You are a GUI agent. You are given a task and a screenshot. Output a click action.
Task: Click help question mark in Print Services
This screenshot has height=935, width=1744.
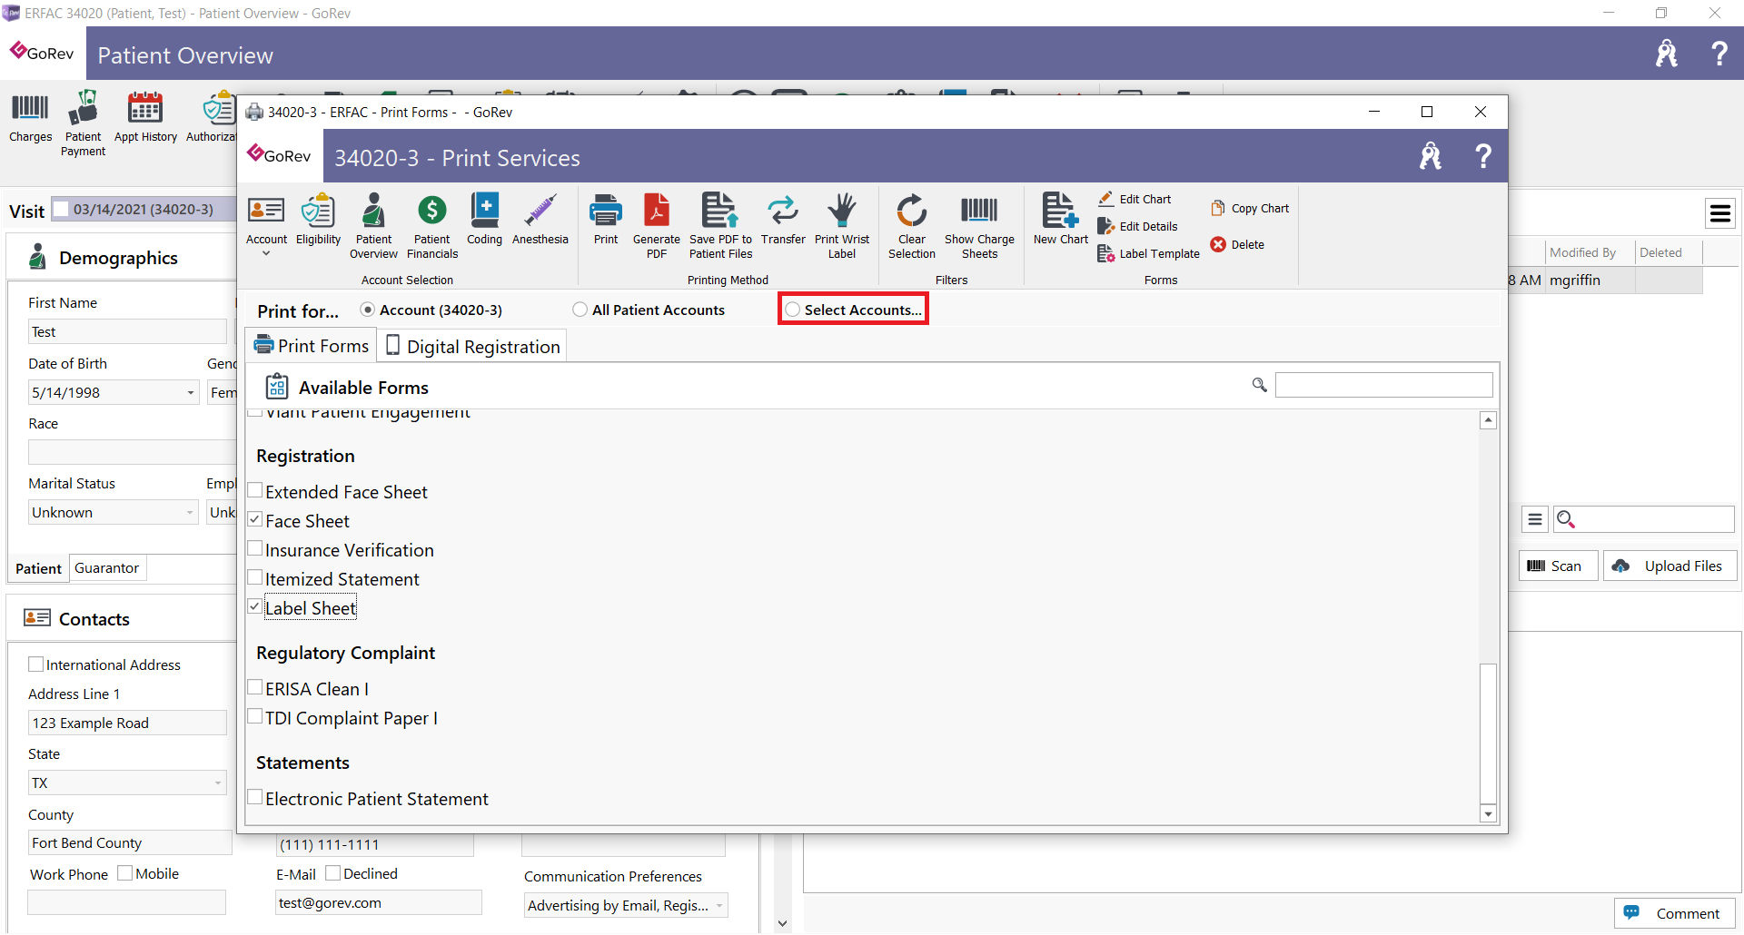pos(1482,157)
